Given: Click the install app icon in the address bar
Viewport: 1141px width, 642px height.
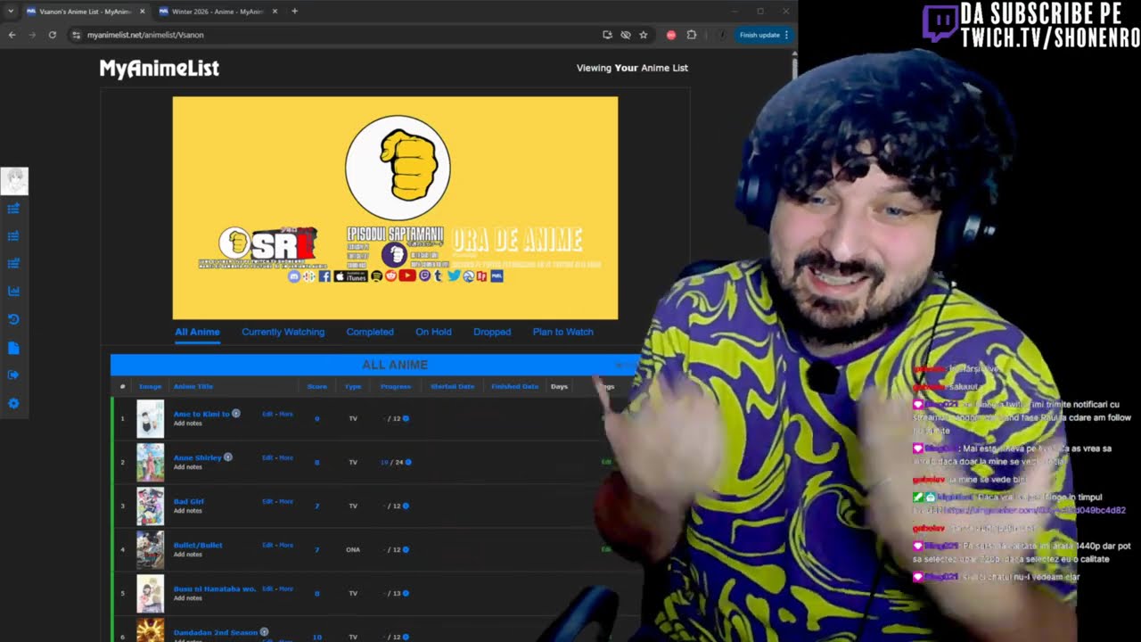Looking at the screenshot, I should (x=607, y=35).
